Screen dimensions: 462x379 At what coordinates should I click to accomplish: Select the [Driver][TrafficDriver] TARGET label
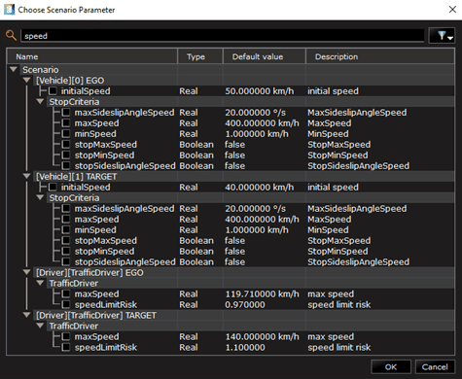tap(96, 316)
